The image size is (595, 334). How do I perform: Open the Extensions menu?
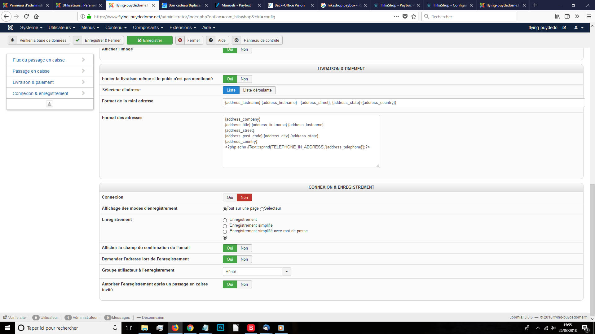(x=183, y=28)
